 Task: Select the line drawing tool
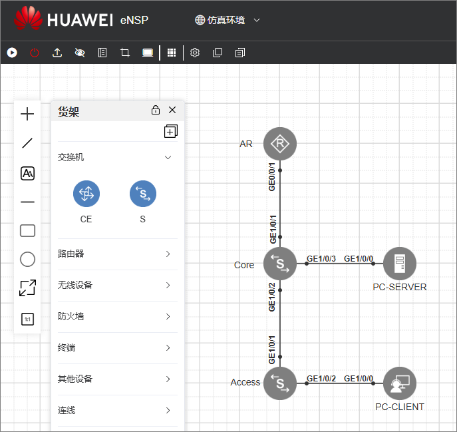pos(27,143)
